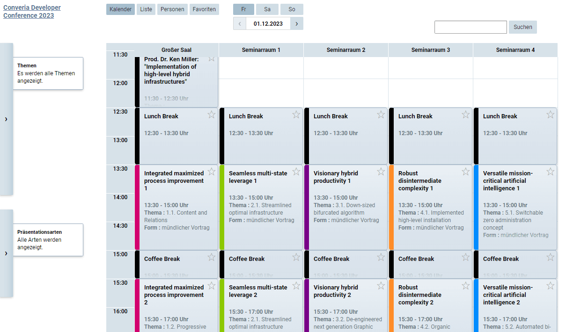Click the 15:00 time label
Image resolution: width=588 pixels, height=332 pixels.
click(120, 254)
